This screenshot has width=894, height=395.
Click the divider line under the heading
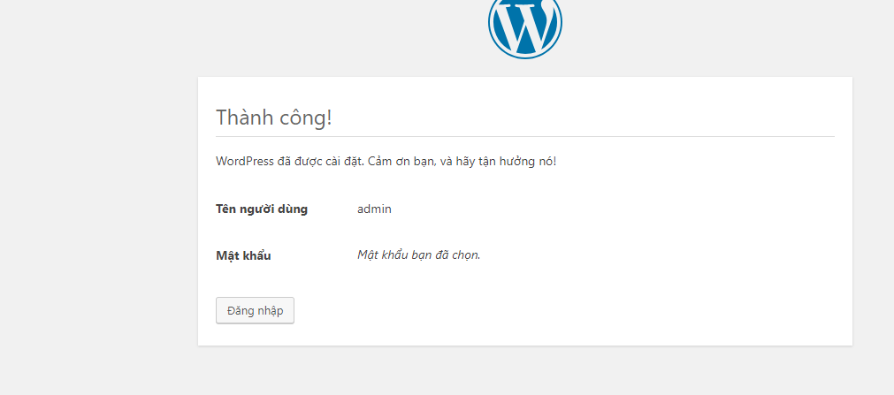(x=524, y=137)
